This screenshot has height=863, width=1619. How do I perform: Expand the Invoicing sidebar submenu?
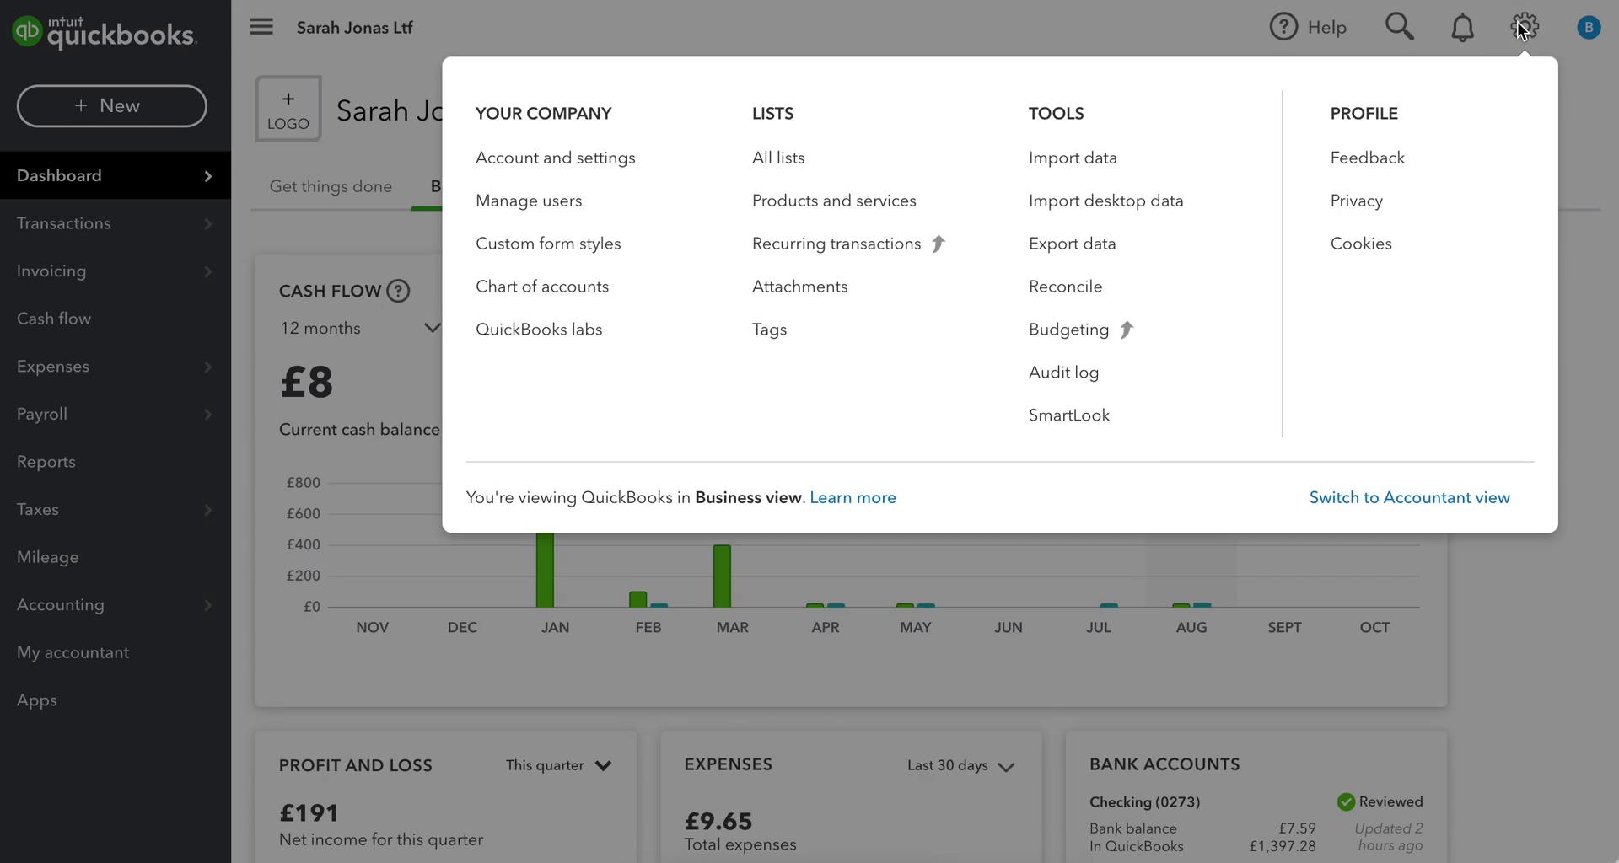(207, 271)
